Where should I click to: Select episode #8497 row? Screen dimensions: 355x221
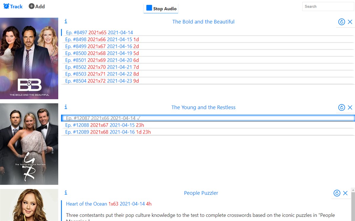point(208,32)
